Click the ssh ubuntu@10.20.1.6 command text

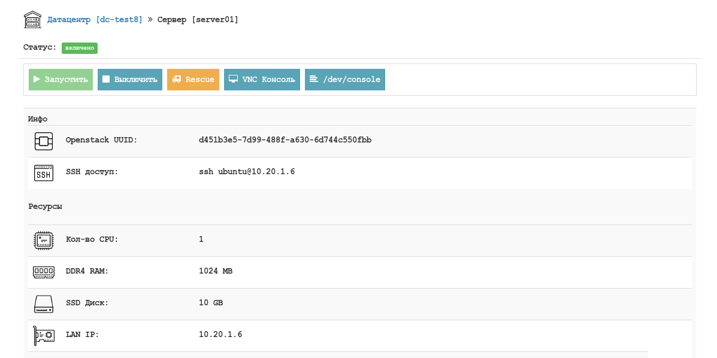pyautogui.click(x=247, y=172)
